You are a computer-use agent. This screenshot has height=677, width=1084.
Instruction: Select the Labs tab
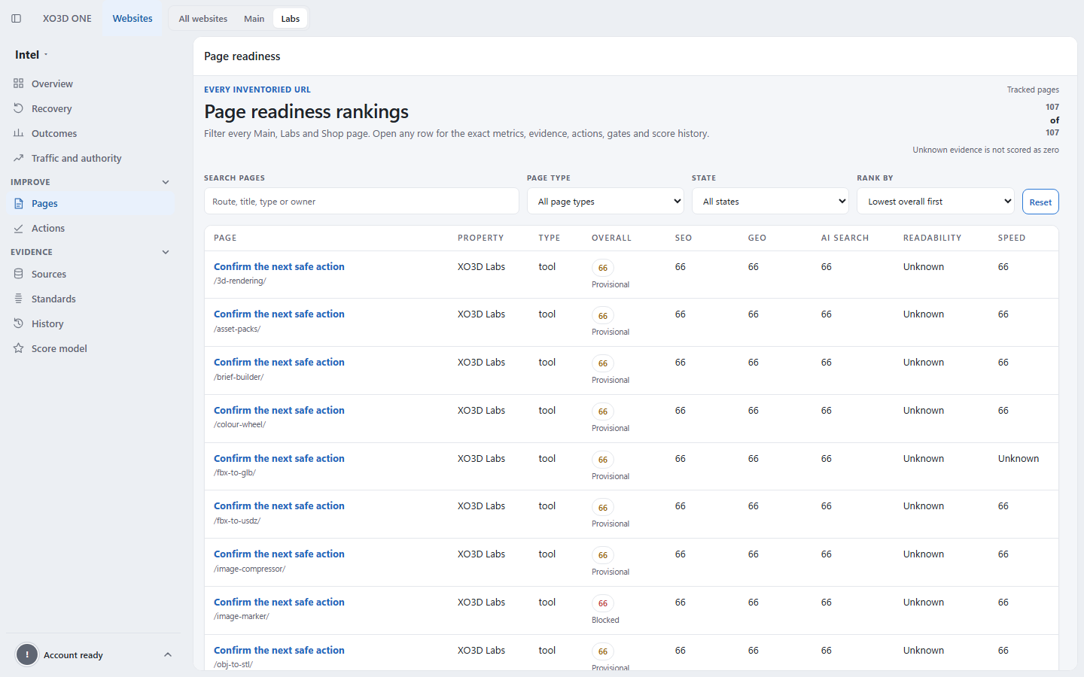291,19
